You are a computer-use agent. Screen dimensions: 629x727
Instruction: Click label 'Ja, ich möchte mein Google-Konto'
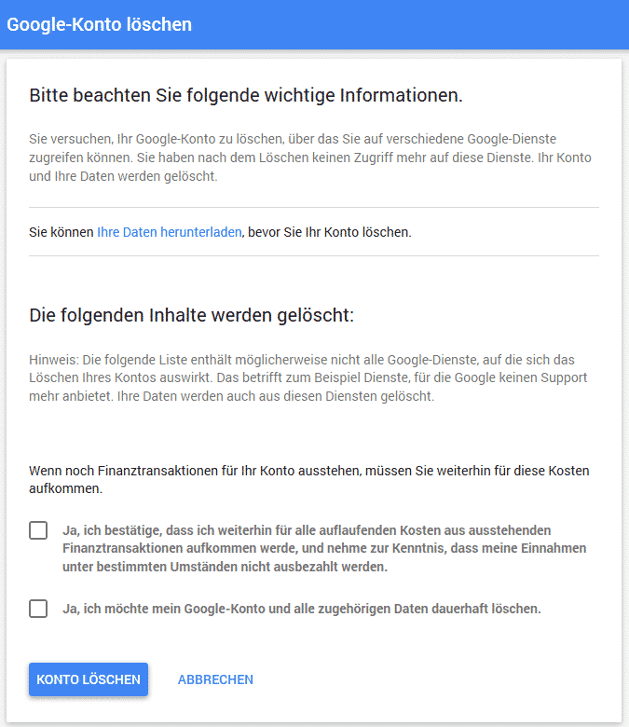[302, 609]
